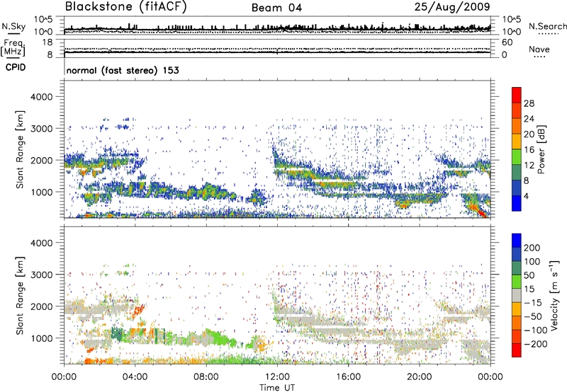This screenshot has width=567, height=392.
Task: Select the "Beam 04" header label
Action: pyautogui.click(x=276, y=8)
